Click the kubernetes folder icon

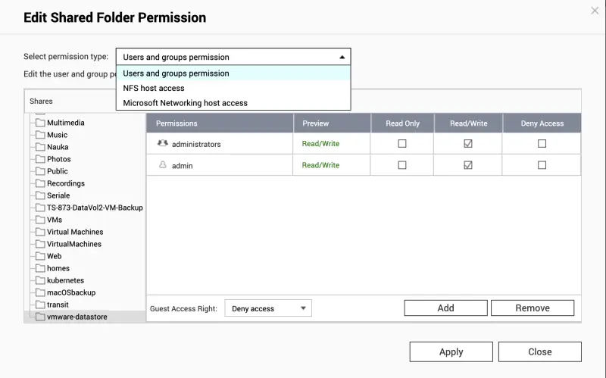pos(40,280)
